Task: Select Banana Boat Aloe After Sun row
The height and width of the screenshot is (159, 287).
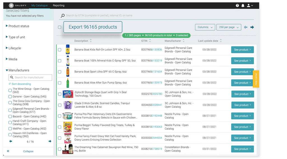Action: pos(59,83)
